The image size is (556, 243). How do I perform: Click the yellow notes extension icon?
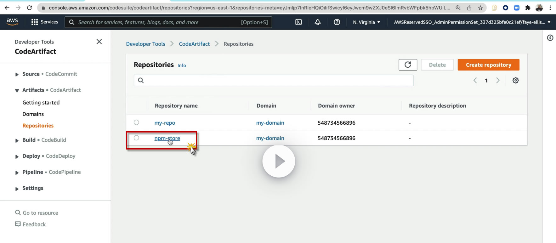point(494,8)
